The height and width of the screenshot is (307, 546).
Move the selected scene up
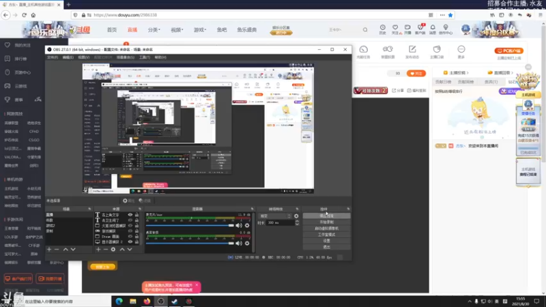pyautogui.click(x=66, y=249)
